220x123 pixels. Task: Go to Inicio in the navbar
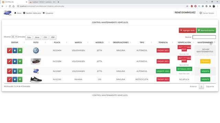[x=18, y=13]
